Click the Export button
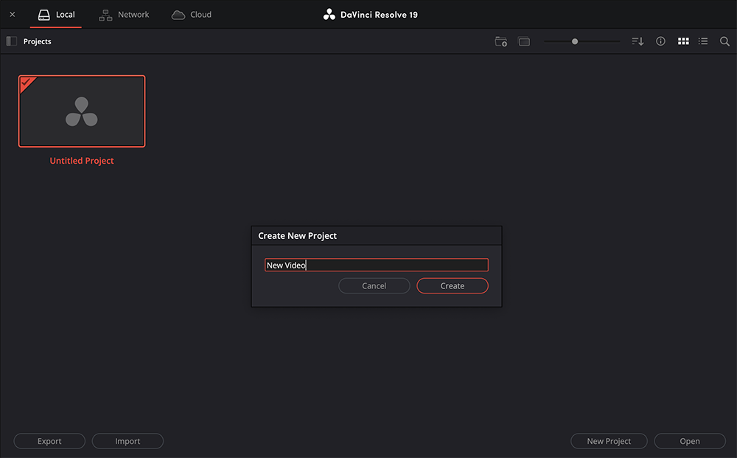The height and width of the screenshot is (458, 737). 49,440
